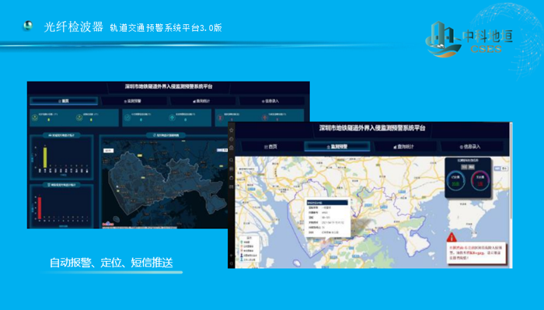The height and width of the screenshot is (310, 544).
Task: Click the lower bar chart title label, back window
Action: click(61, 185)
